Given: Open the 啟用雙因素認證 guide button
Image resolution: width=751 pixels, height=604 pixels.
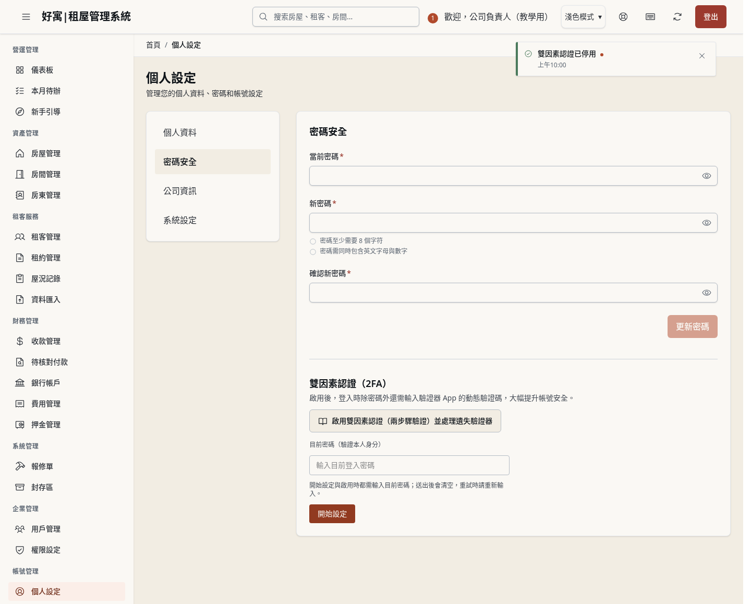Looking at the screenshot, I should pos(405,421).
